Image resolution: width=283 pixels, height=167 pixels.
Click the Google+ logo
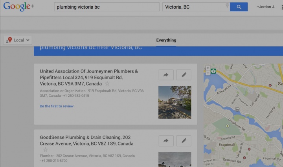click(x=18, y=7)
